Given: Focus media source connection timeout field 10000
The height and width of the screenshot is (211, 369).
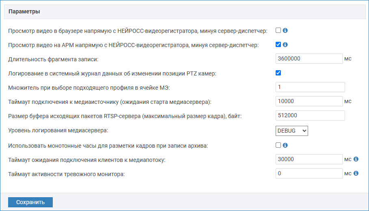Looking at the screenshot, I should point(309,101).
